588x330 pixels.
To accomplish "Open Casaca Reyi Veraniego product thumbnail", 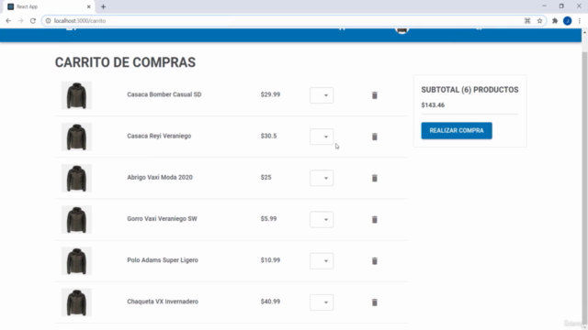I will tap(76, 137).
